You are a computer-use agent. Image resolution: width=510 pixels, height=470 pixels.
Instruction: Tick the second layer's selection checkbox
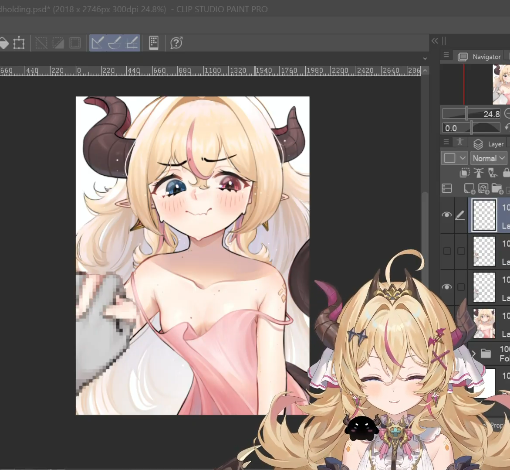[x=461, y=251]
